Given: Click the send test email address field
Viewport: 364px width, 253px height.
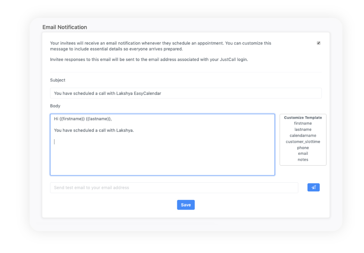Looking at the screenshot, I should pyautogui.click(x=174, y=187).
